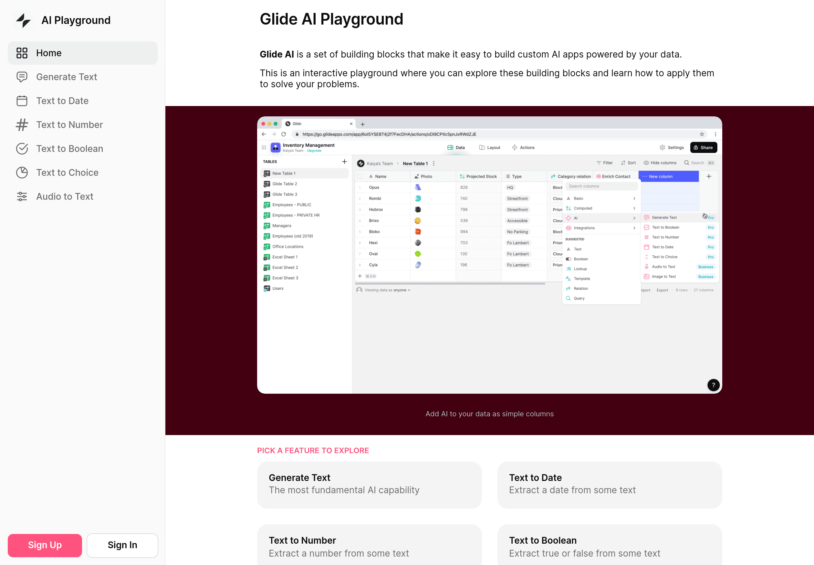Select Text to Number sidebar item
The image size is (814, 565).
point(82,125)
